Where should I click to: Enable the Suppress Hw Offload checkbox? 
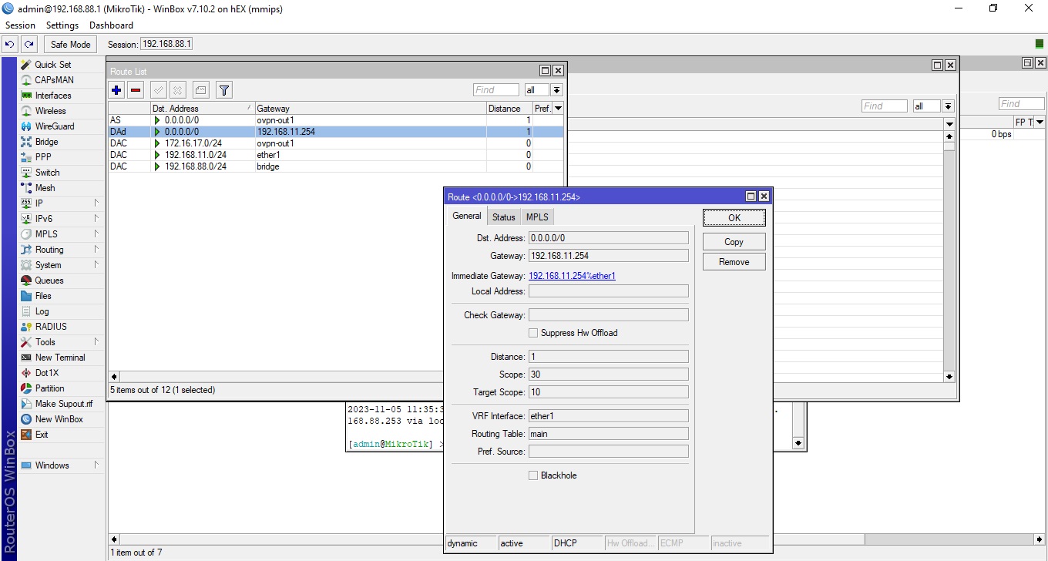[533, 333]
